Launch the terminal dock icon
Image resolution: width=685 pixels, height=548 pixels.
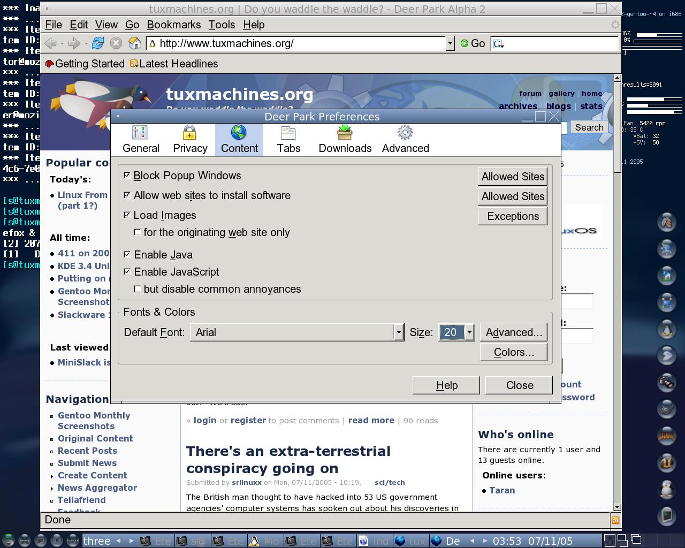pyautogui.click(x=666, y=516)
